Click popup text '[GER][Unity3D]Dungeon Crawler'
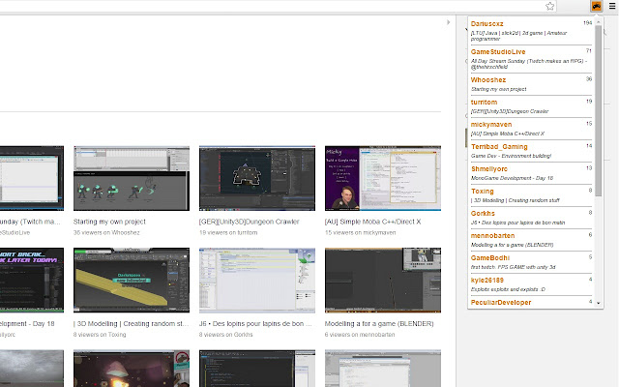This screenshot has height=387, width=619. (x=510, y=111)
